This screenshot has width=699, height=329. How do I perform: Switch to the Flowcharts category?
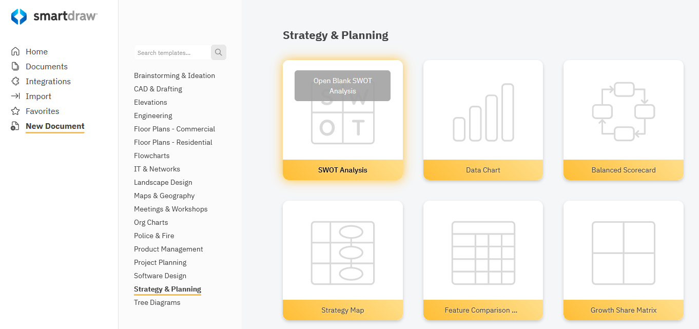152,156
